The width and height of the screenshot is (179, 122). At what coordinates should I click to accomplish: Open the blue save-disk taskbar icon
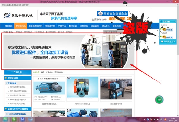click(x=23, y=119)
